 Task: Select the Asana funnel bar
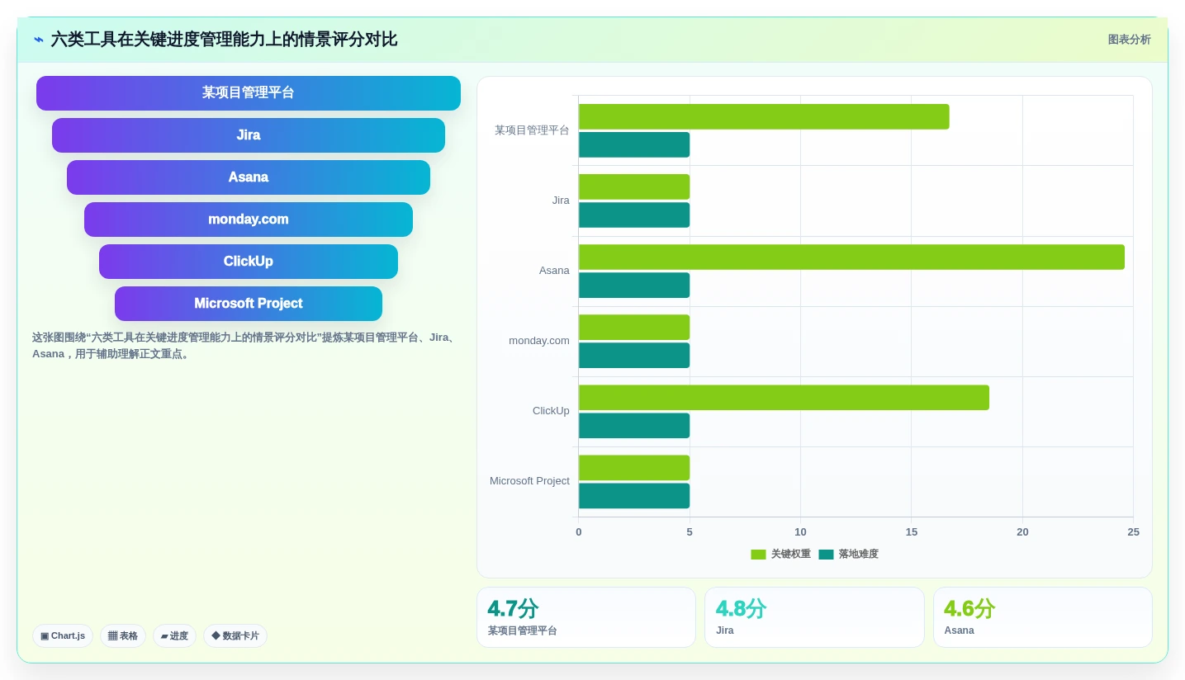[249, 177]
